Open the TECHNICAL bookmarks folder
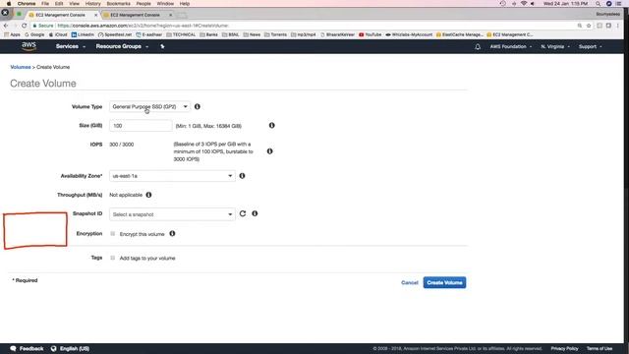This screenshot has width=629, height=354. (x=181, y=35)
